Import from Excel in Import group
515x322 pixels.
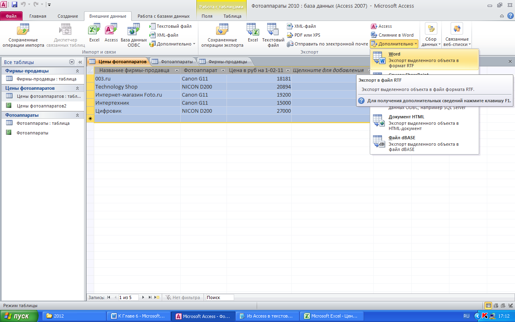click(94, 33)
